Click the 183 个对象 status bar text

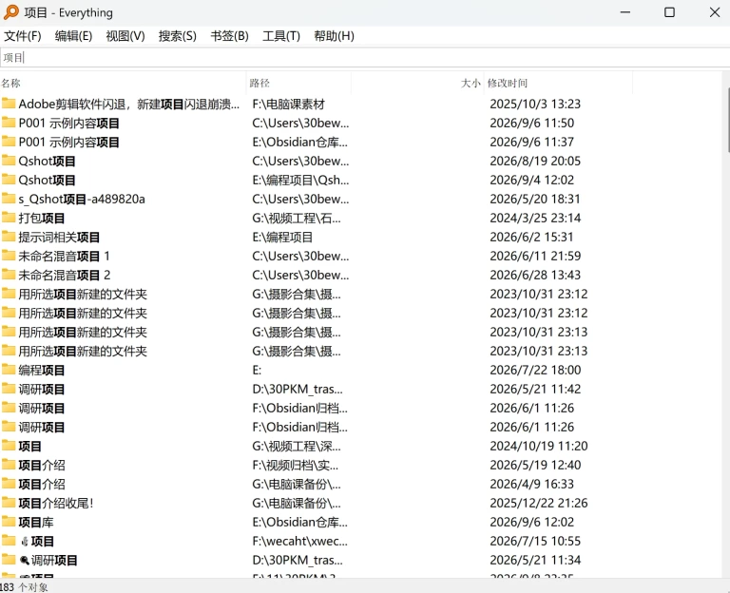click(x=24, y=587)
